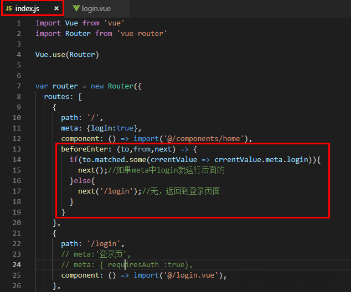
Task: Click the 'beforeEnter' keyword
Action: pyautogui.click(x=86, y=149)
